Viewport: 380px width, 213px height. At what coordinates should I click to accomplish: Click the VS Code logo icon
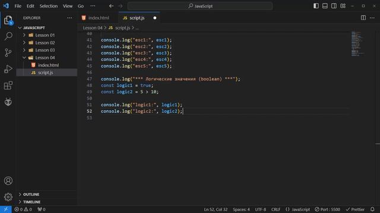click(x=6, y=6)
